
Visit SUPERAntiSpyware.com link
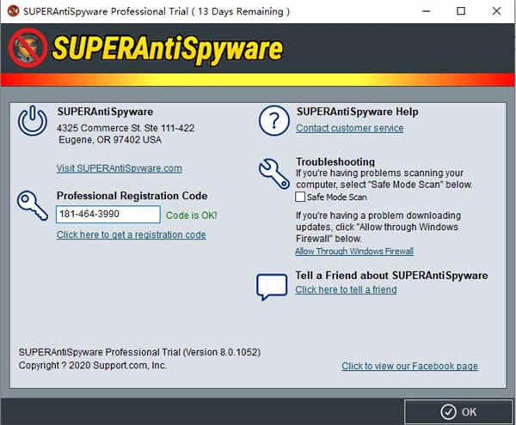[x=120, y=168]
